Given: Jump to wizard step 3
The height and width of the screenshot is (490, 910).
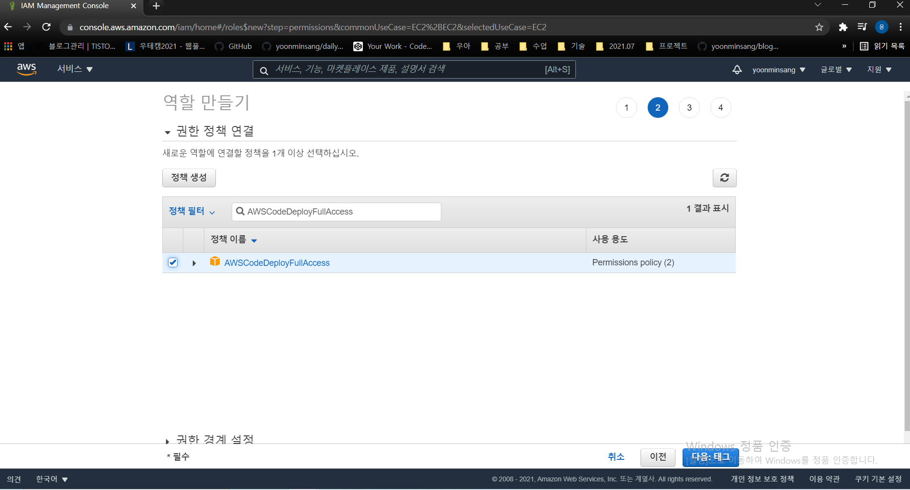Looking at the screenshot, I should pos(689,108).
